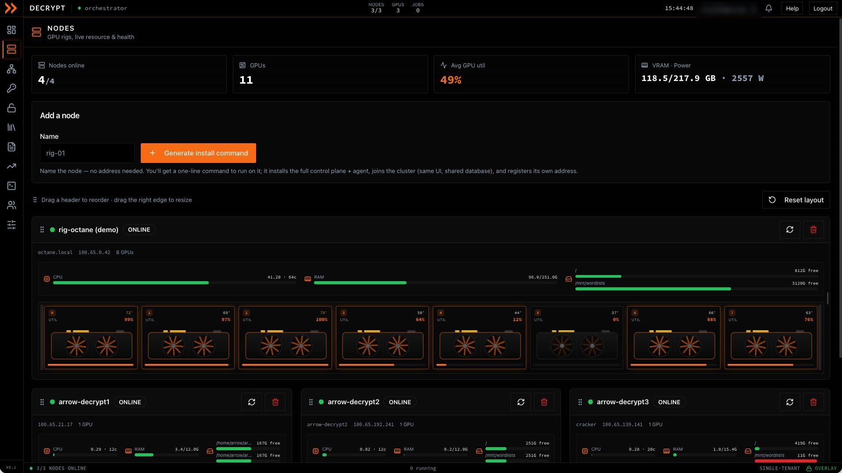
Task: Click the arrow-decrypt3 ONLINE badge
Action: click(669, 402)
